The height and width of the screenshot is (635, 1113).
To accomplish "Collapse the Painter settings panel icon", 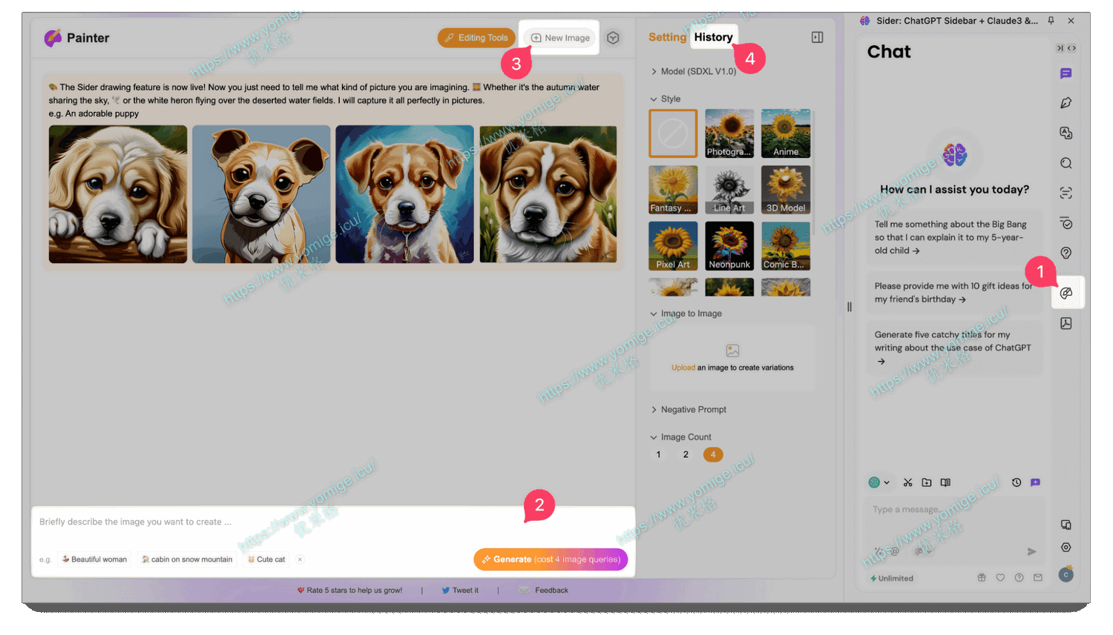I will [817, 37].
